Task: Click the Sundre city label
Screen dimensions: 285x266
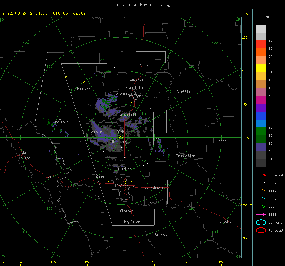Action: (x=96, y=131)
